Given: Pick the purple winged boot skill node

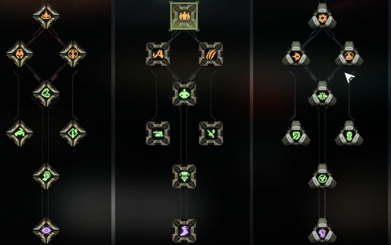Looking at the screenshot, I should click(x=184, y=230).
